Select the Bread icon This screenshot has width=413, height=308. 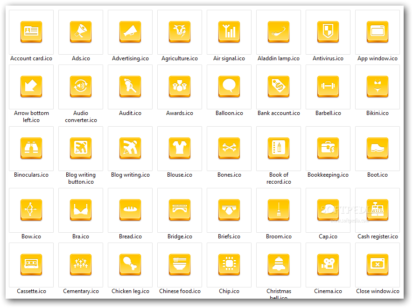coord(130,210)
